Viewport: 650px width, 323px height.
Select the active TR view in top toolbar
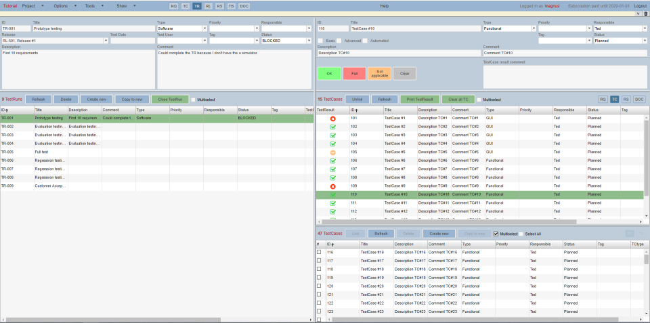(197, 6)
